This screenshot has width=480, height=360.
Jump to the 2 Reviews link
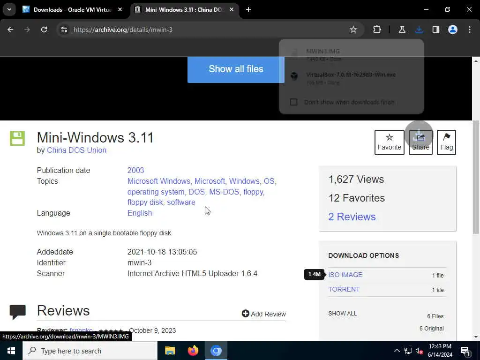352,217
